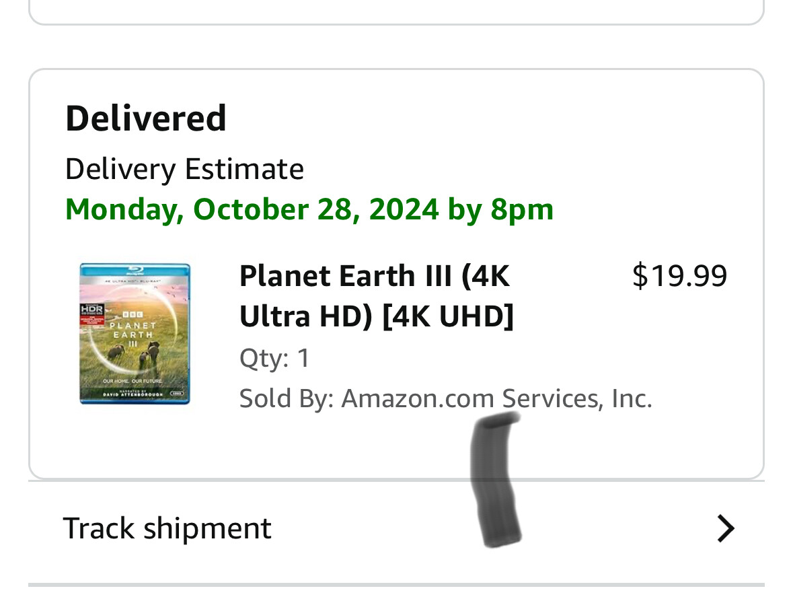The height and width of the screenshot is (599, 793).
Task: Open the Planet Earth III product title
Action: (x=376, y=296)
